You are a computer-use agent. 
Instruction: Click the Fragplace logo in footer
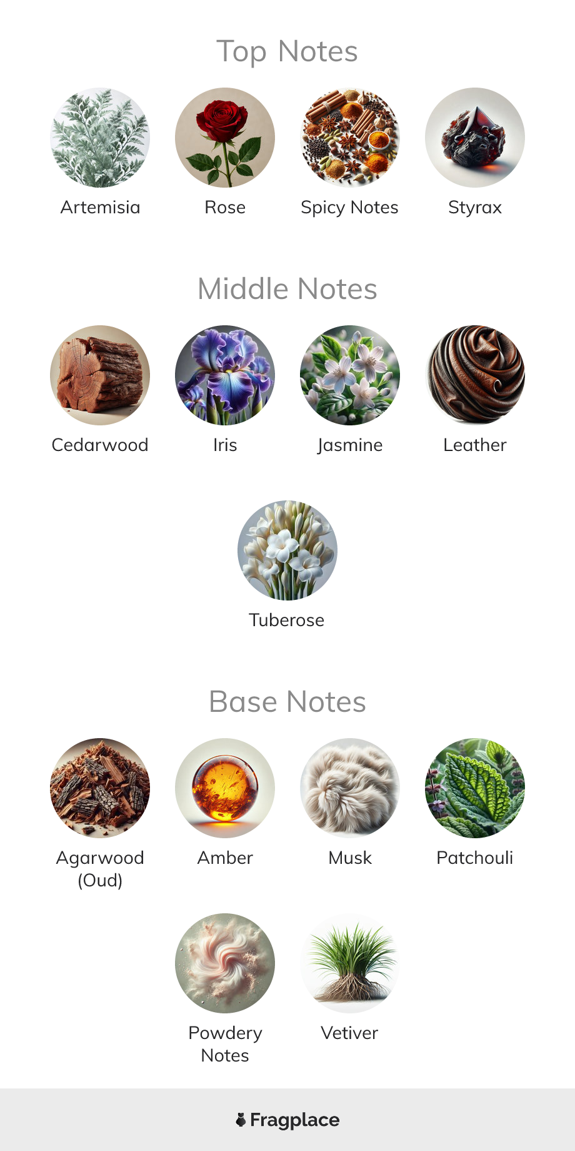pyautogui.click(x=287, y=1120)
